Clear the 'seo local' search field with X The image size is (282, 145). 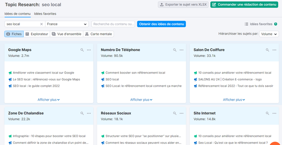pos(41,24)
